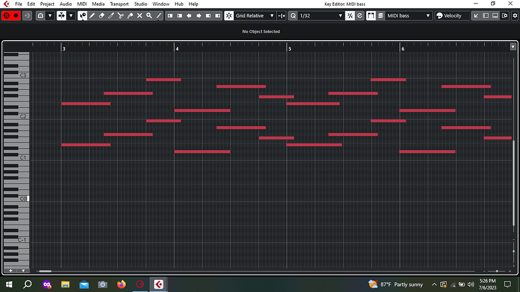Open the File menu
The width and height of the screenshot is (520, 292).
(x=19, y=4)
